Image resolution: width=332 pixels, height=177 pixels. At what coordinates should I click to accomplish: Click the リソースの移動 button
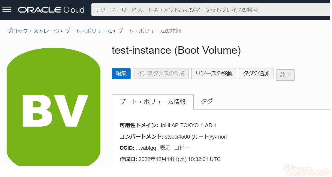point(214,73)
